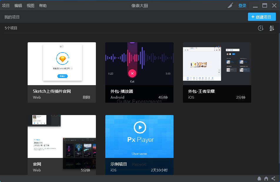The width and height of the screenshot is (280, 182).
Task: Open the 帮助 menu
Action: [x=42, y=5]
